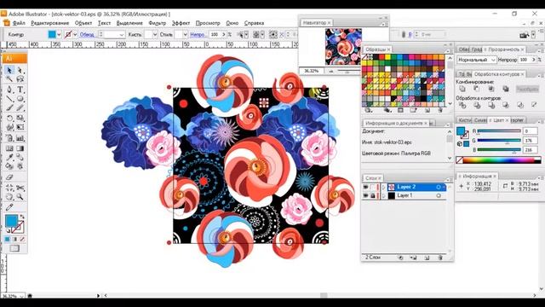
Task: Set None mode button under toolbox swatches
Action: 22,239
